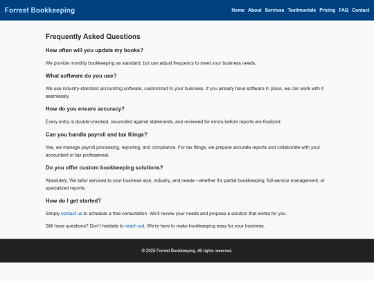The width and height of the screenshot is (374, 281).
Task: Open the Contact nav link
Action: click(360, 10)
